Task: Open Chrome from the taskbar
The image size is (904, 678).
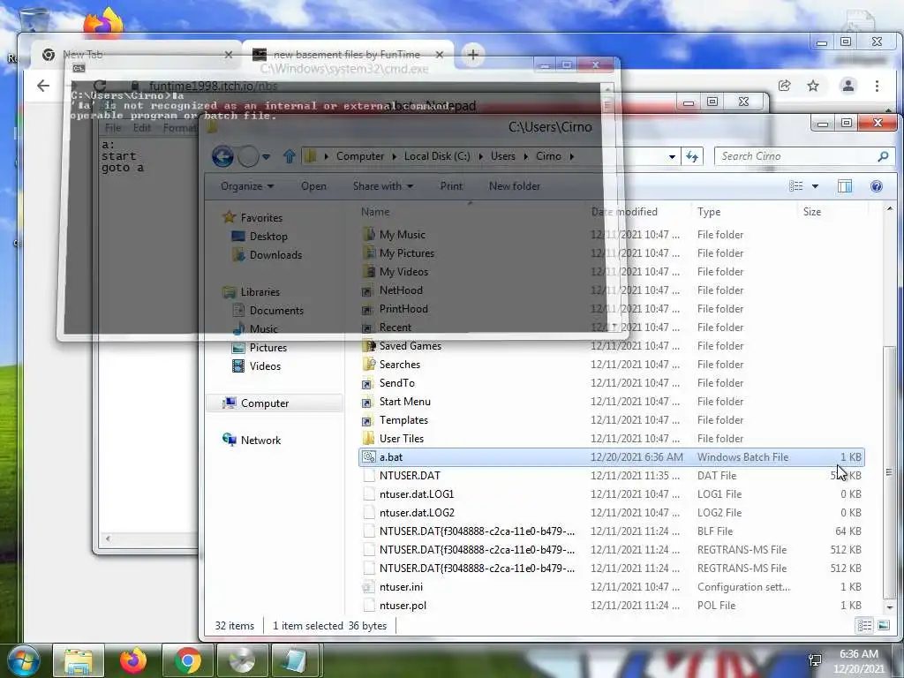Action: 187,660
